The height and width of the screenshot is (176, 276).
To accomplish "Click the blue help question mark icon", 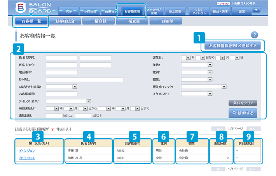I will 255,35.
